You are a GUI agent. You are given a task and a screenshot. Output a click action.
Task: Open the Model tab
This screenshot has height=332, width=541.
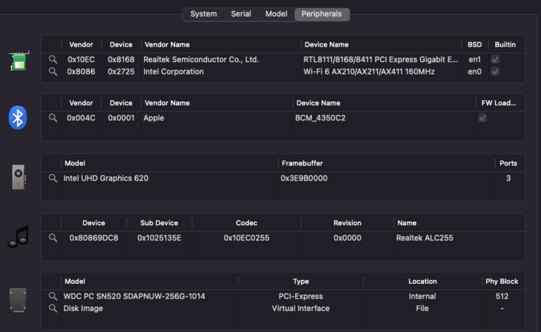276,14
